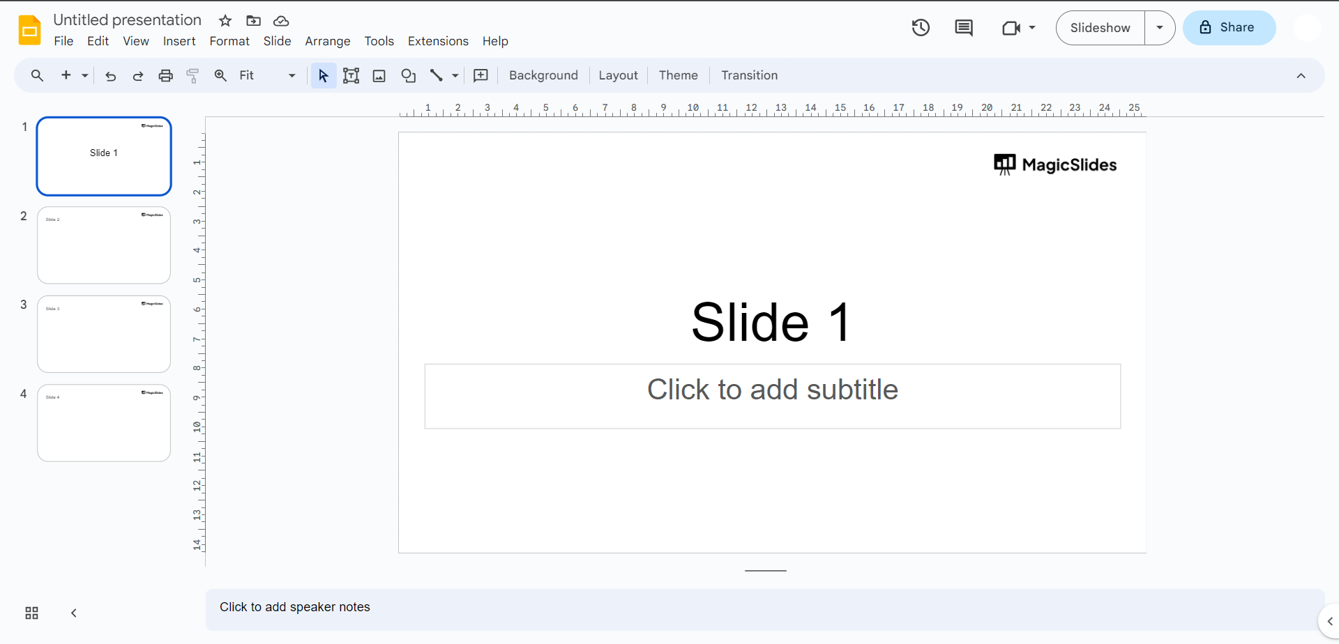This screenshot has height=644, width=1339.
Task: Open the Fit zoom dropdown
Action: click(267, 76)
